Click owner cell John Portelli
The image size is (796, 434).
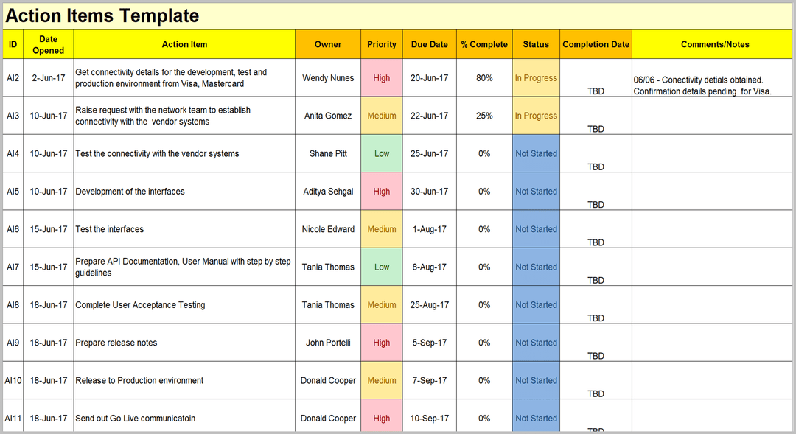[328, 343]
